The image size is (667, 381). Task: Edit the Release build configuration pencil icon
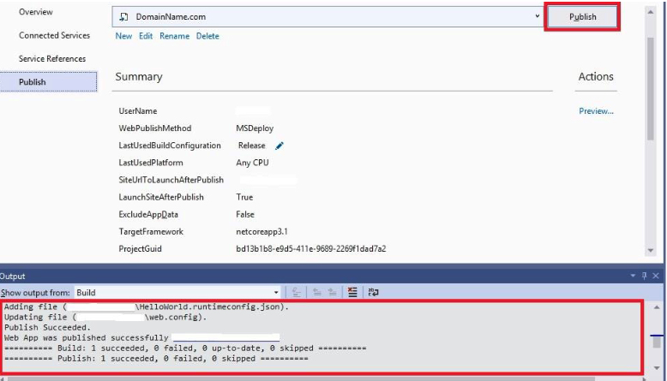pos(279,146)
